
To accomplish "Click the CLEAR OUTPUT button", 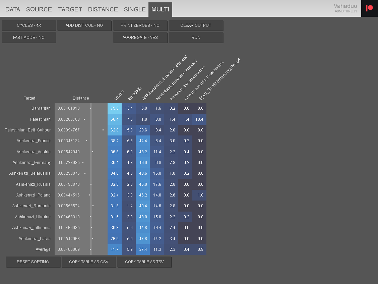I will coord(196,25).
